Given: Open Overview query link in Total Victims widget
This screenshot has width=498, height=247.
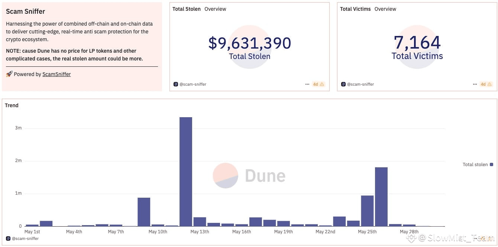Looking at the screenshot, I should click(385, 9).
